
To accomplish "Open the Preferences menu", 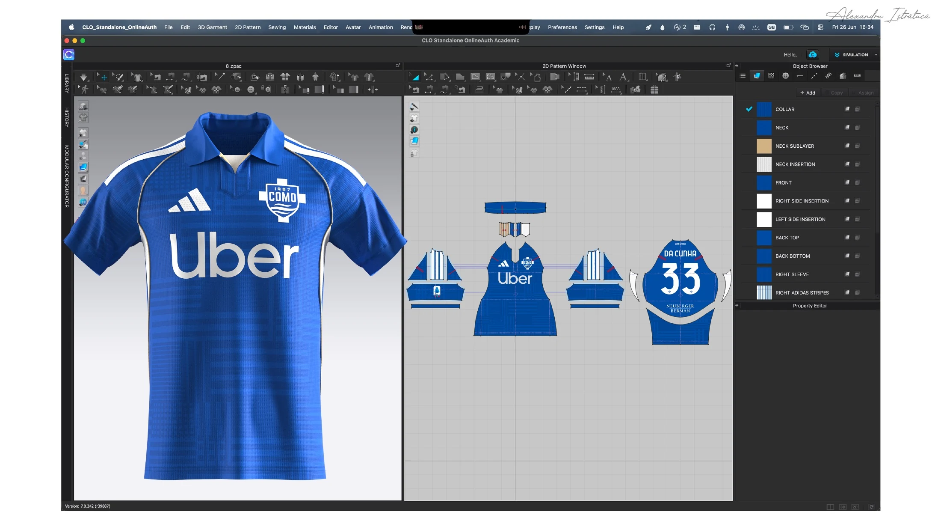I will [x=562, y=27].
